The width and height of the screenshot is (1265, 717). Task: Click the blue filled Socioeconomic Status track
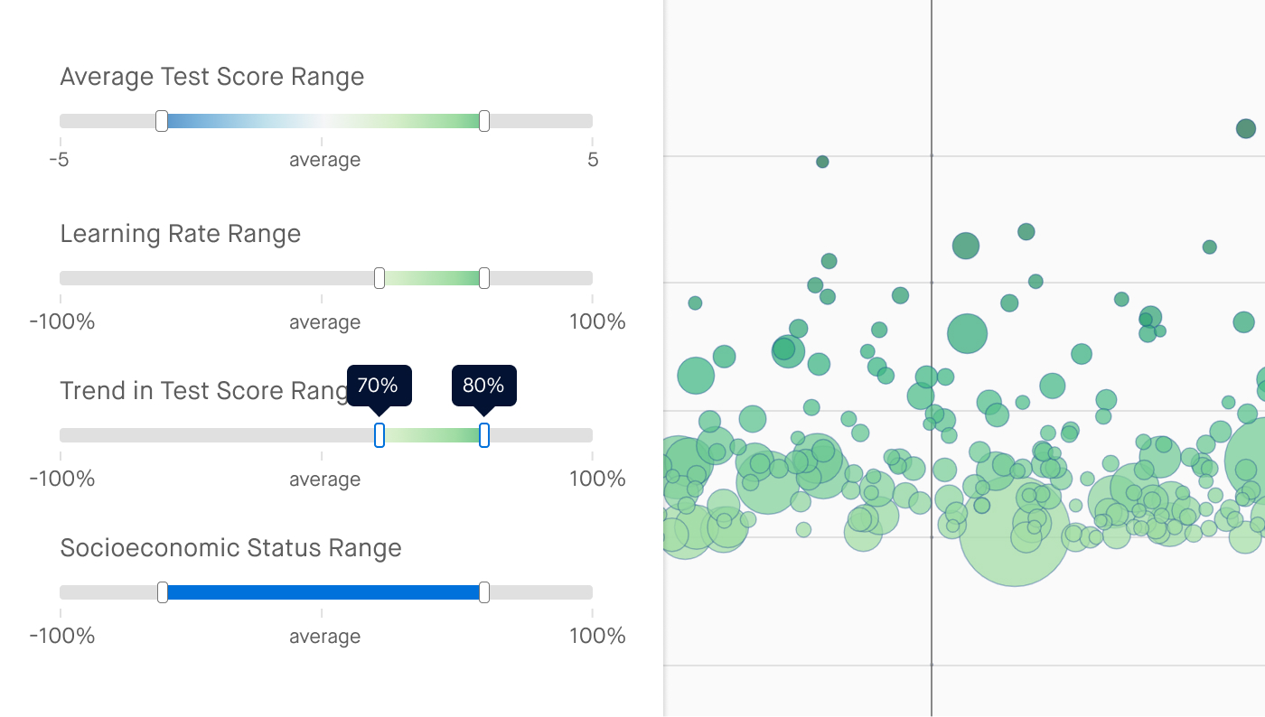tap(323, 592)
